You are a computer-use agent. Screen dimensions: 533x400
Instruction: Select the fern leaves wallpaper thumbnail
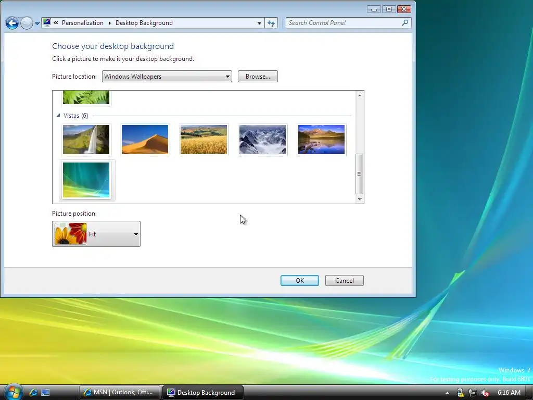86,97
